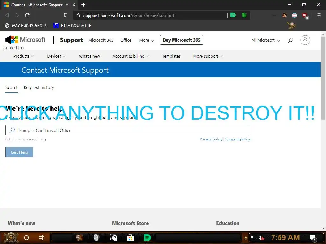Open the green chat app taskbar icon
Screen dimensions: 326x244
[x=147, y=238]
